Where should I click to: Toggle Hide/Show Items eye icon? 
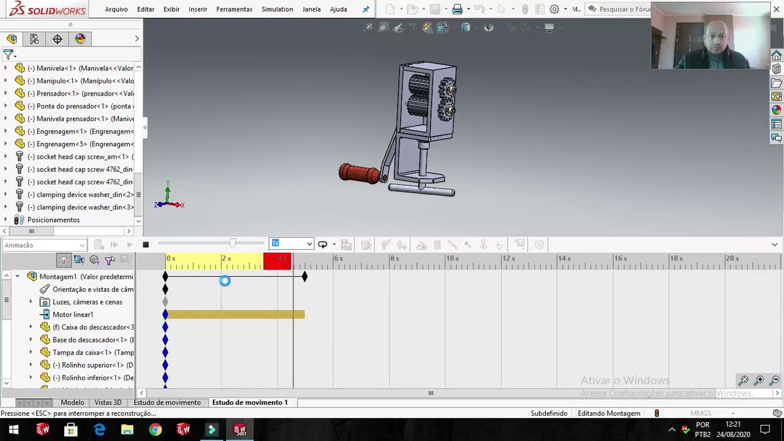pos(489,28)
